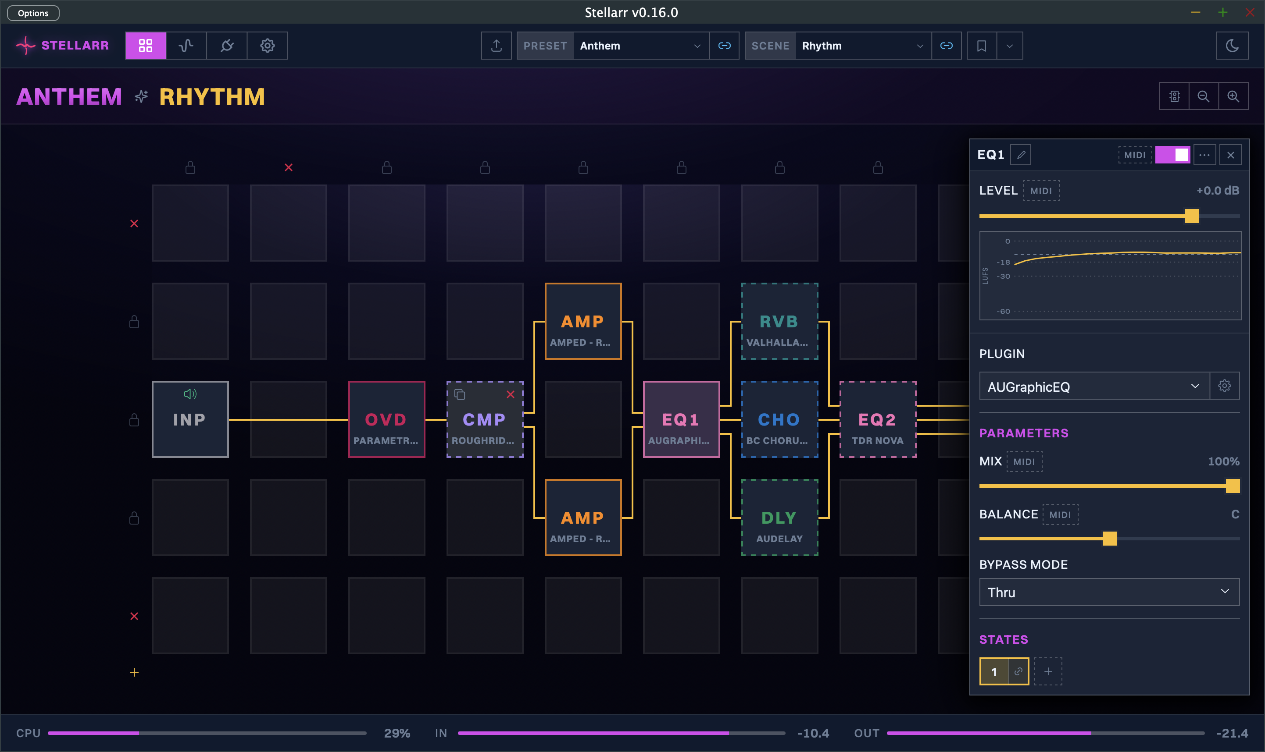Delete the CMP block with its X
The image size is (1265, 752).
coord(510,394)
